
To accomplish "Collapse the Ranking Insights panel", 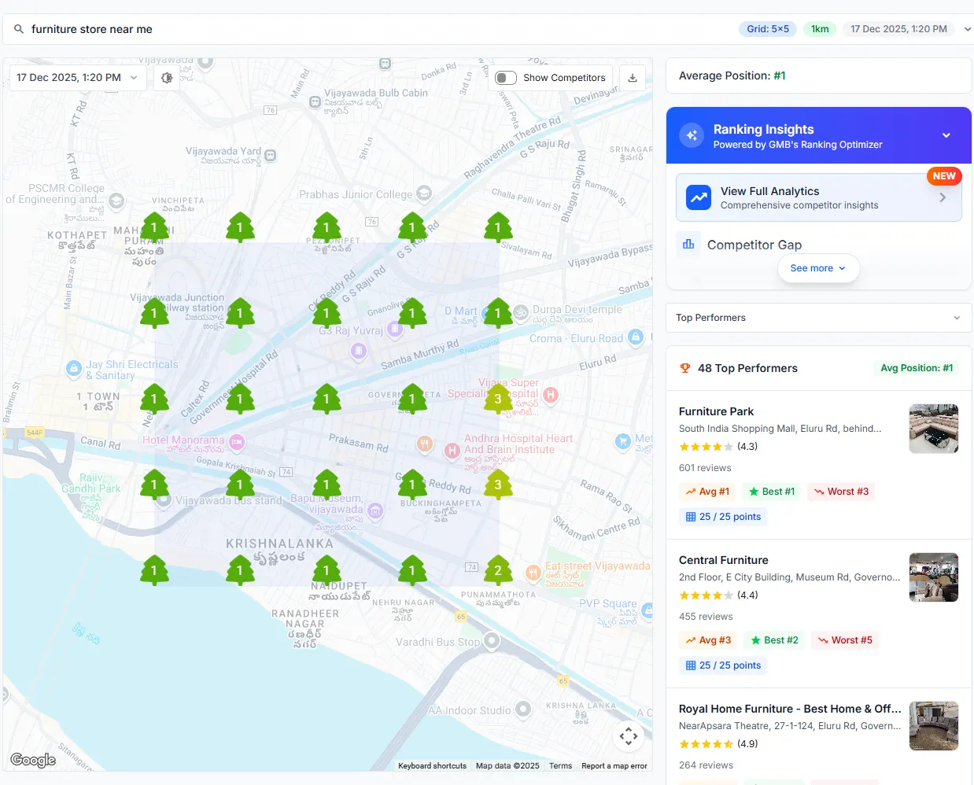I will pyautogui.click(x=947, y=135).
